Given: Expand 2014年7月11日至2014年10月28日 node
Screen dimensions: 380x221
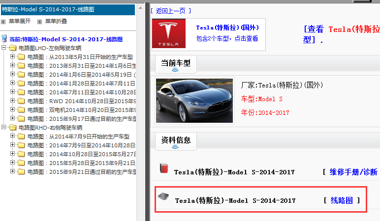Looking at the screenshot, I should (12, 92).
